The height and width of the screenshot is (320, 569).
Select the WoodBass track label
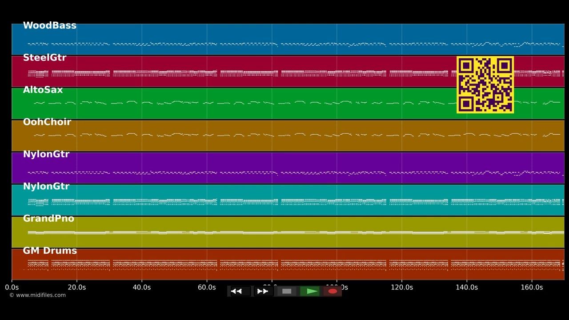49,25
